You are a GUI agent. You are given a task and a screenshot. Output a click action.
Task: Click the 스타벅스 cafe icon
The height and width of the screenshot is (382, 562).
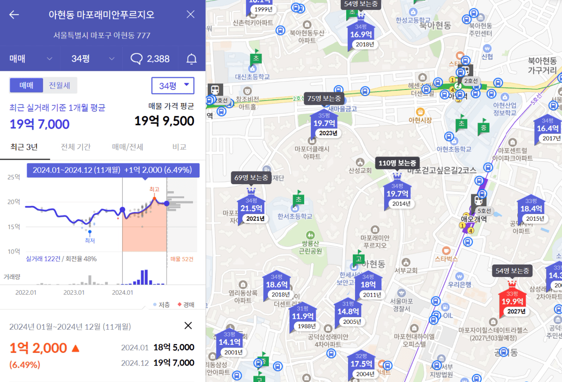(x=446, y=251)
